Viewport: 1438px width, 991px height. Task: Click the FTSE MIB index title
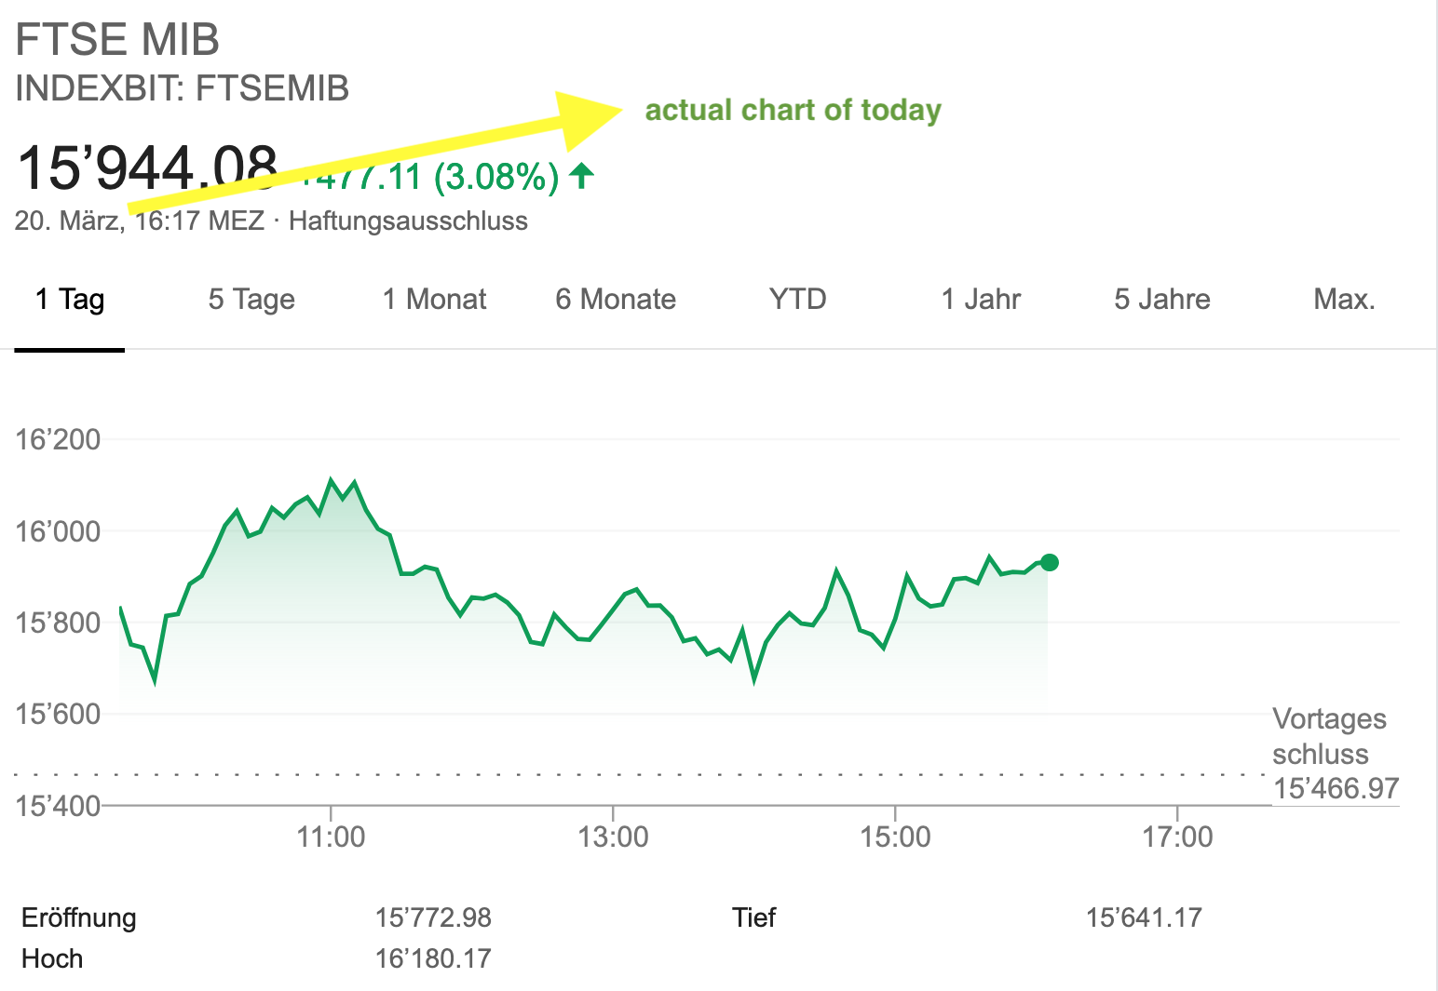pyautogui.click(x=117, y=40)
